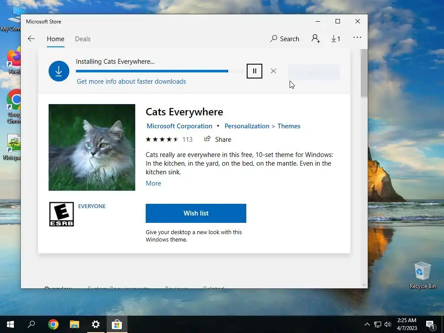Click the ESRB Everyone rating icon
This screenshot has height=333, width=444.
[x=62, y=214]
